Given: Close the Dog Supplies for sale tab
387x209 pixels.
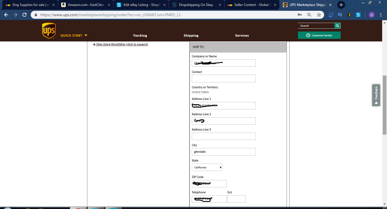Looking at the screenshot, I should pos(53,5).
